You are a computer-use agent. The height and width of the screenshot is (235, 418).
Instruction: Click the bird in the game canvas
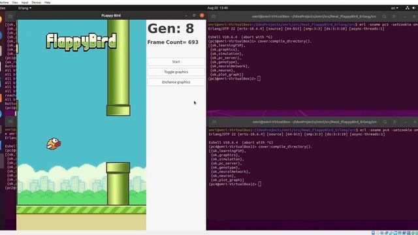coord(54,144)
